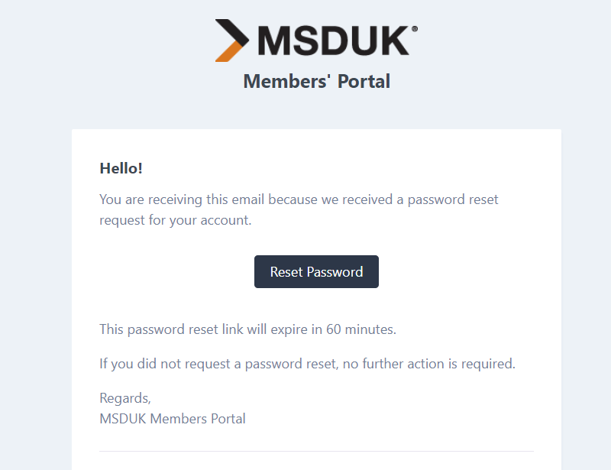
Task: Select the black upper part of the logo chevron
Action: [x=234, y=33]
